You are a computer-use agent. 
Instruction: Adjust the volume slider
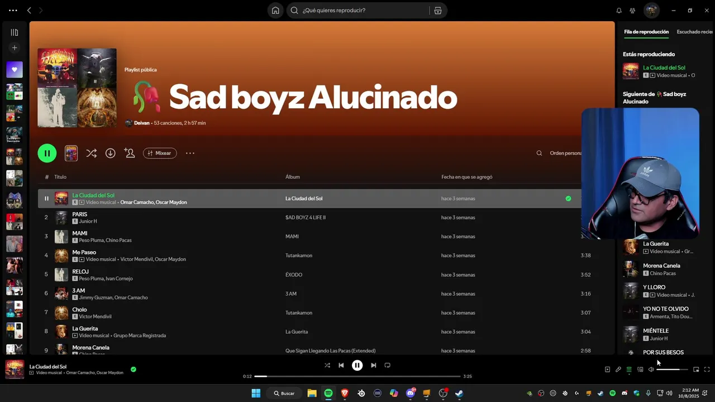673,370
